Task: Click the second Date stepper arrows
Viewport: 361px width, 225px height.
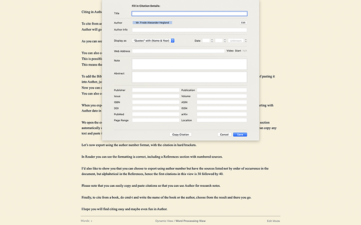Action: tap(224, 40)
